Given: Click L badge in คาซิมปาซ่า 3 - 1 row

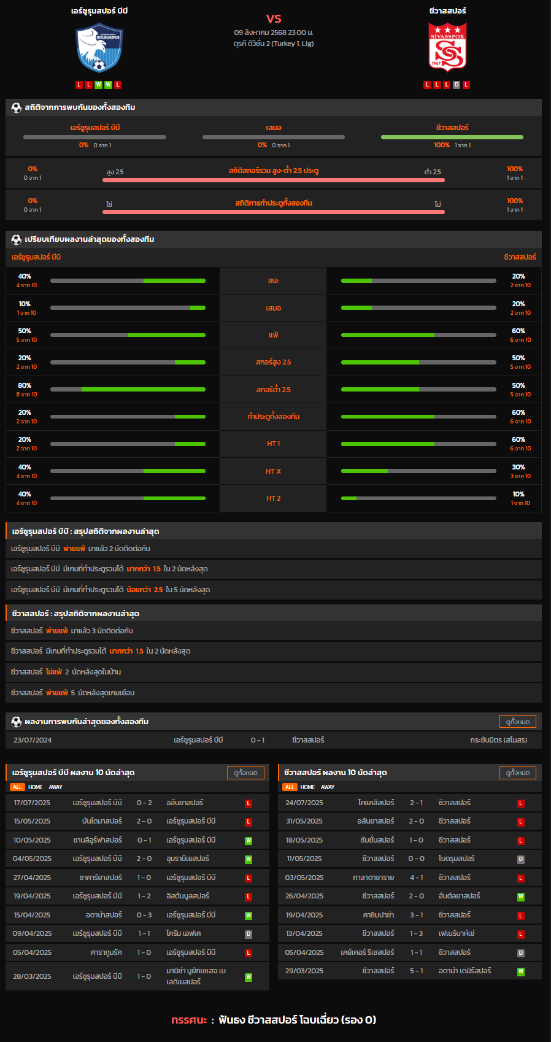Looking at the screenshot, I should [x=521, y=916].
